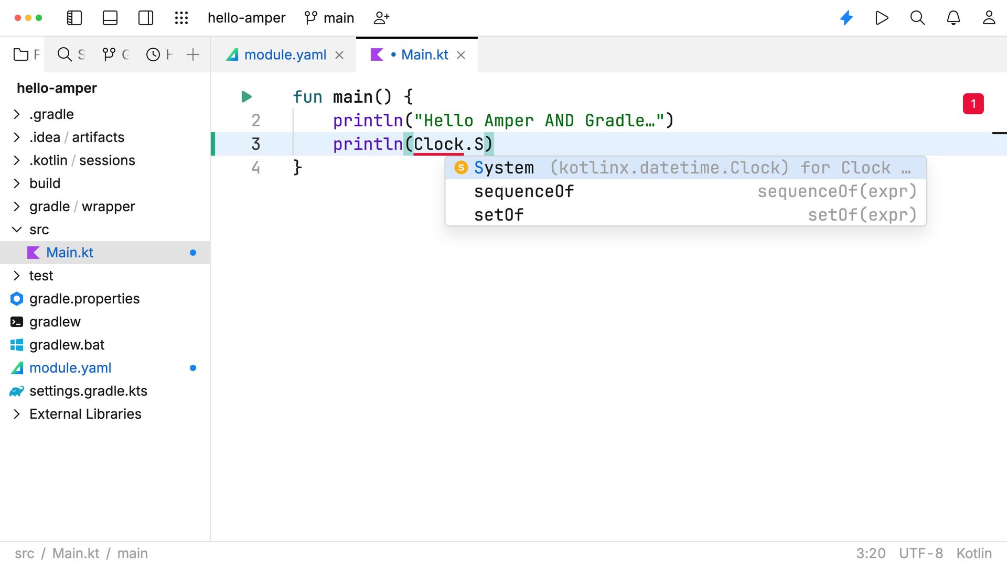The image size is (1007, 566).
Task: Select setOf completion suggestion
Action: click(685, 215)
